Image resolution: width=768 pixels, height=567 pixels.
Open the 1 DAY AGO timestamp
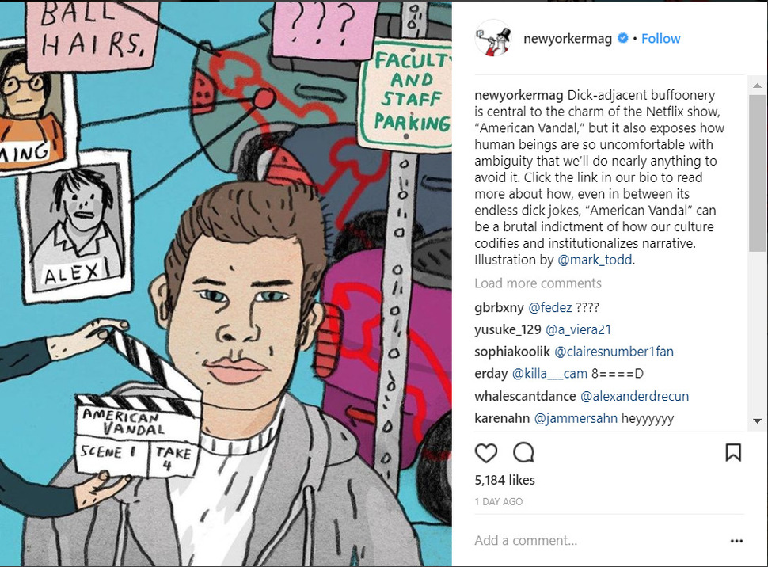[499, 502]
